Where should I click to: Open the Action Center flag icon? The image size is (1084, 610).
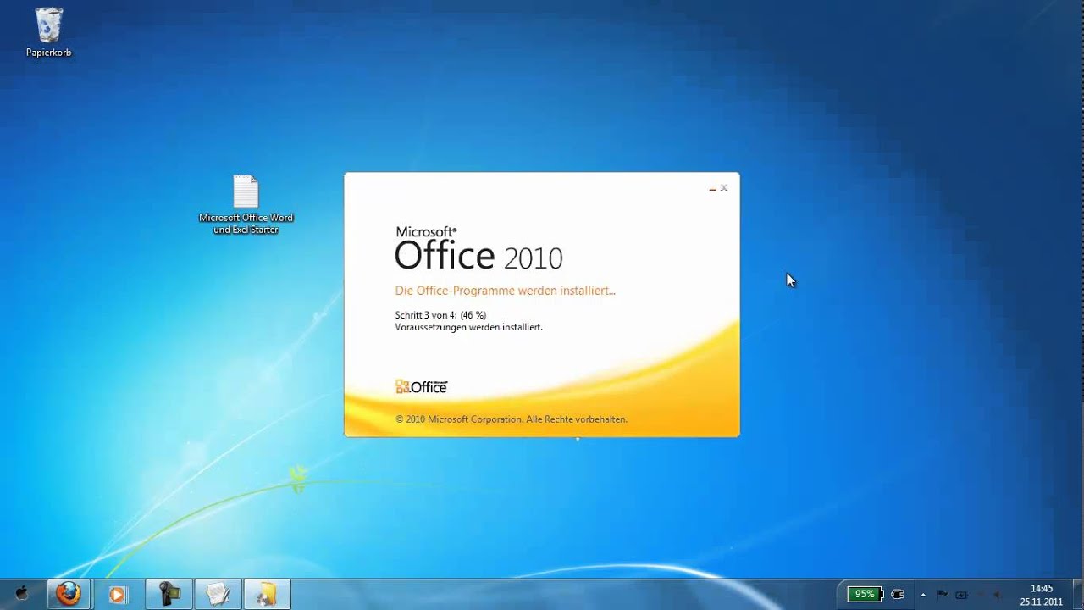click(x=943, y=595)
